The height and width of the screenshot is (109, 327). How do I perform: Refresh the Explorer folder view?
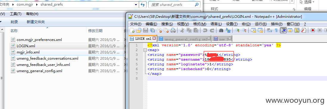143,4
